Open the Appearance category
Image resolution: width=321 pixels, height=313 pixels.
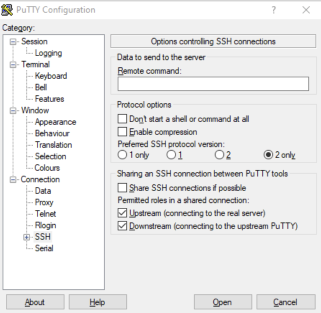(55, 122)
